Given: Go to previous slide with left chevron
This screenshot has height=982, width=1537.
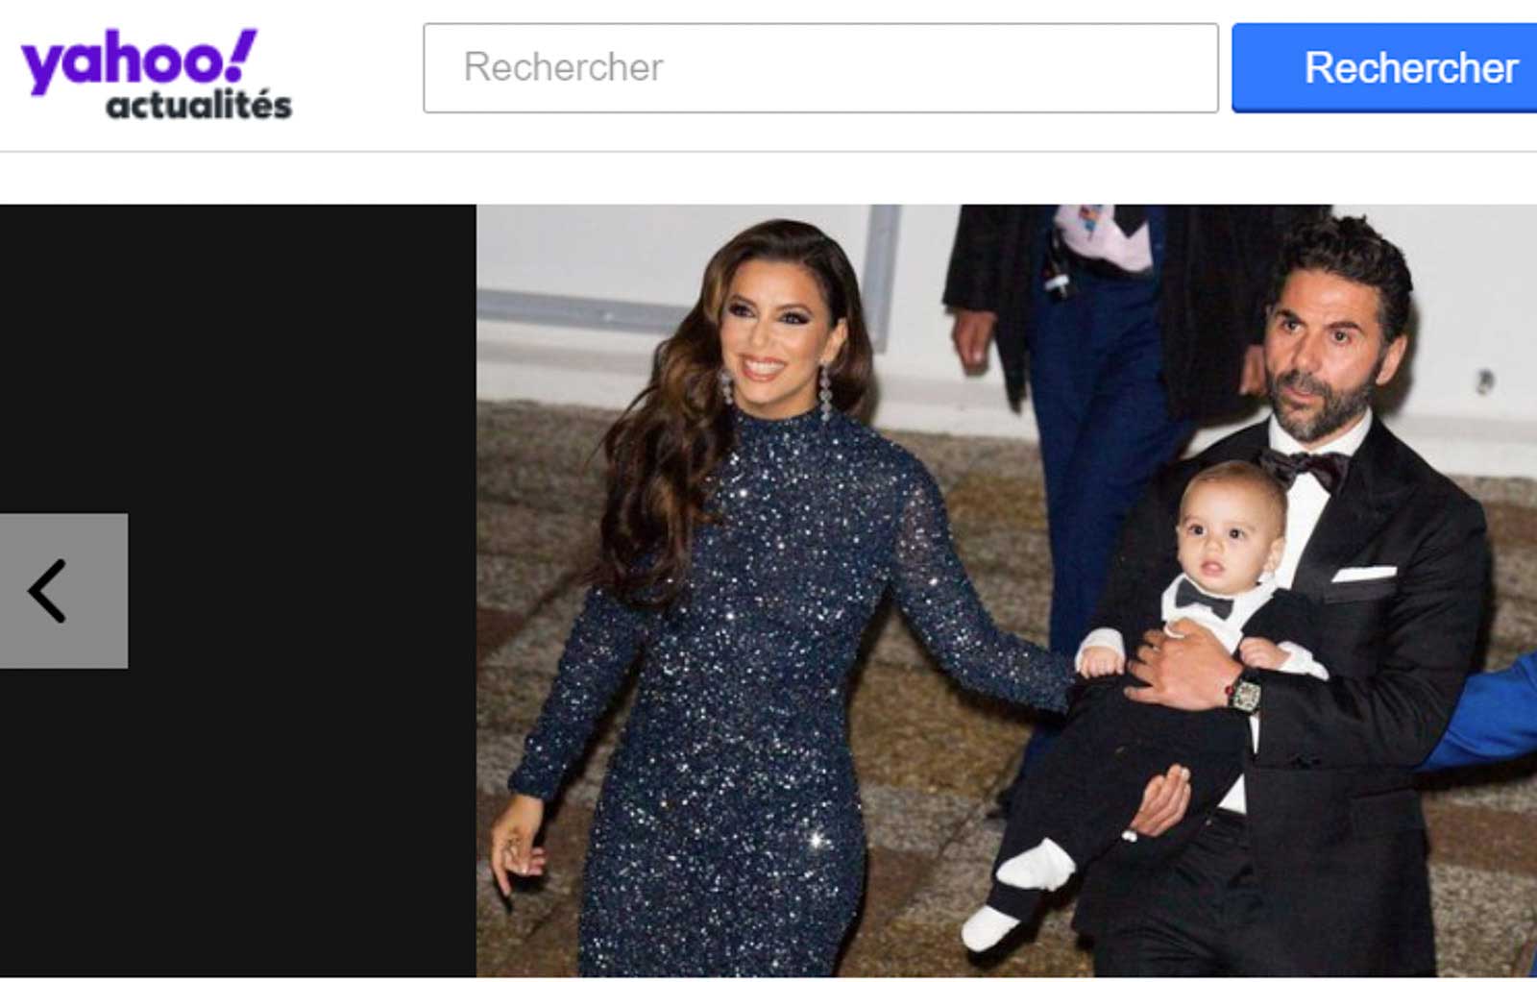Looking at the screenshot, I should [46, 591].
